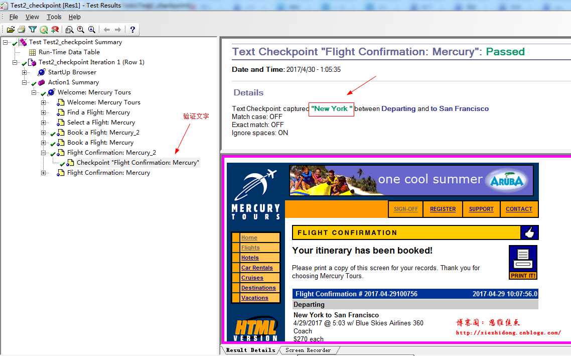Click the Find Previous up-arrow magnifier icon

click(80, 30)
